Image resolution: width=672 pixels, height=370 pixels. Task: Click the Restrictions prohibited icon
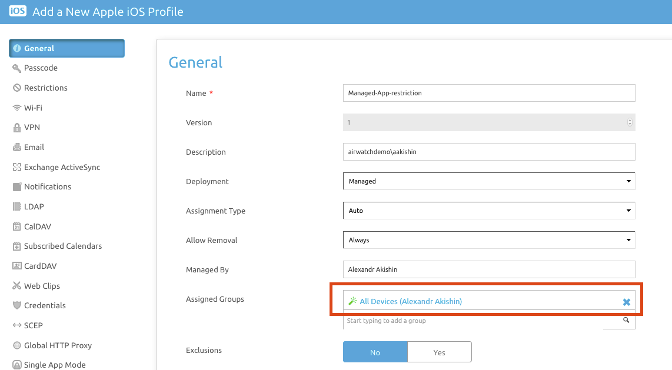[16, 88]
